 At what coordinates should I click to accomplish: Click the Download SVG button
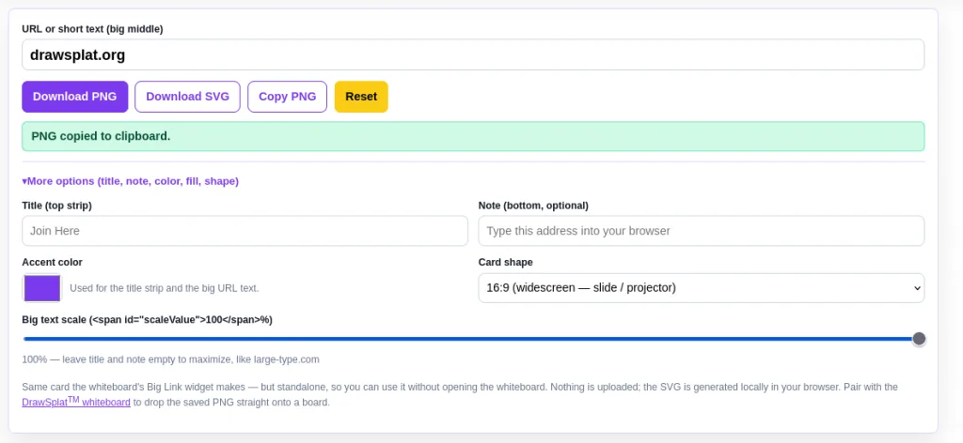point(187,97)
